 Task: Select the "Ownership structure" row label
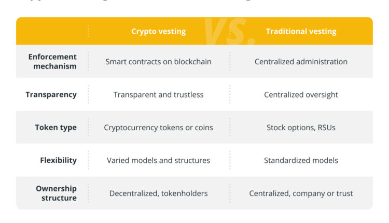point(56,193)
